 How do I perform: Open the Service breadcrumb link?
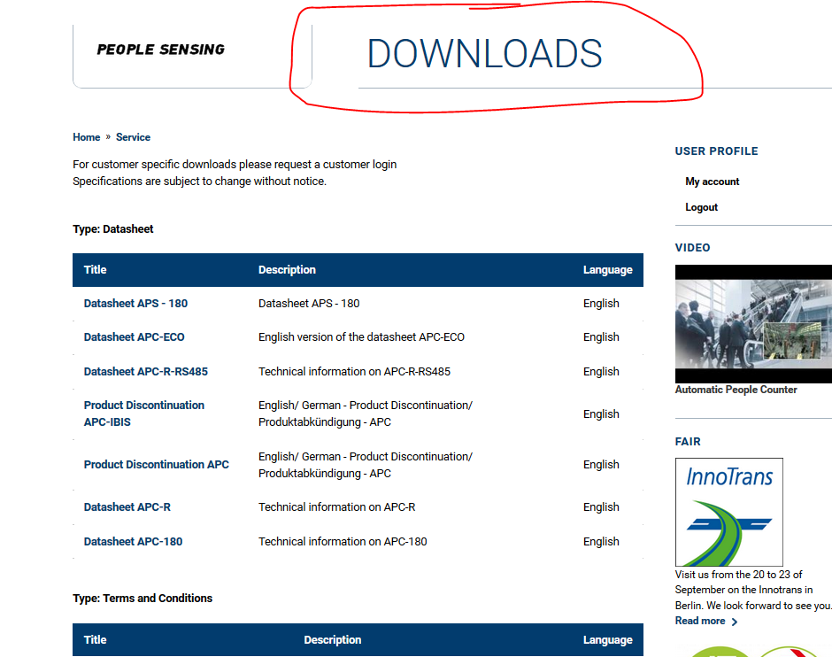point(133,137)
